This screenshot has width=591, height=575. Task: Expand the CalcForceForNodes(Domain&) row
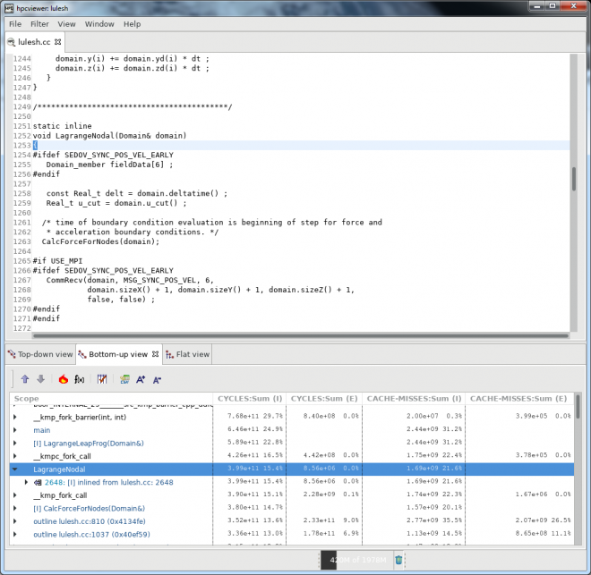[x=14, y=509]
